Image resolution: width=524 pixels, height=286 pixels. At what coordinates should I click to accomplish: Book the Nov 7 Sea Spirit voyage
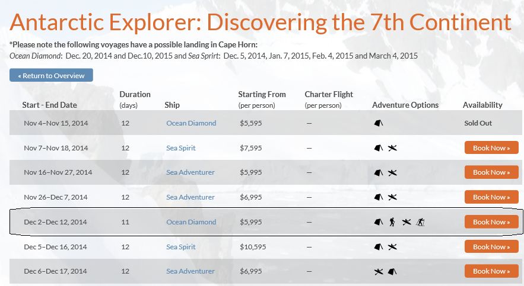pyautogui.click(x=491, y=148)
